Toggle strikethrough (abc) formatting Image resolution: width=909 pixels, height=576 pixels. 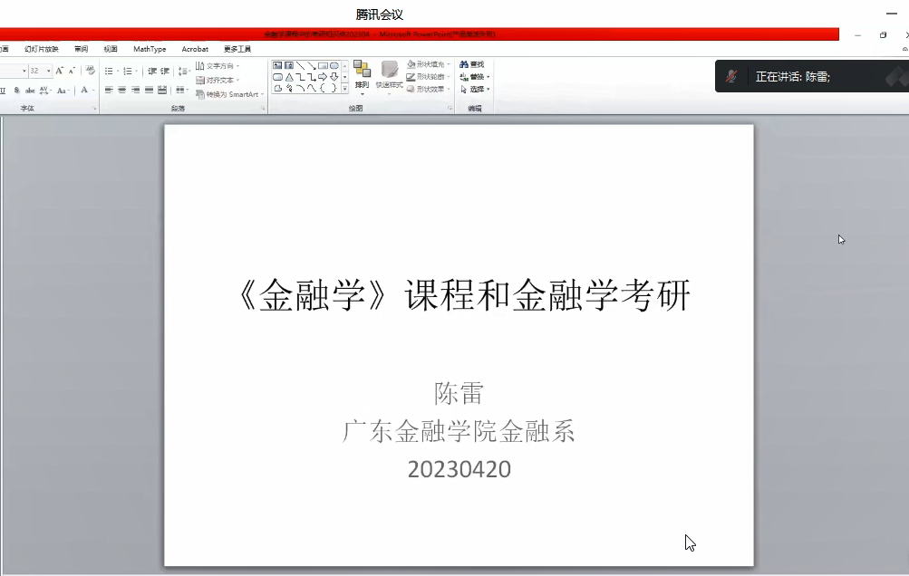30,91
